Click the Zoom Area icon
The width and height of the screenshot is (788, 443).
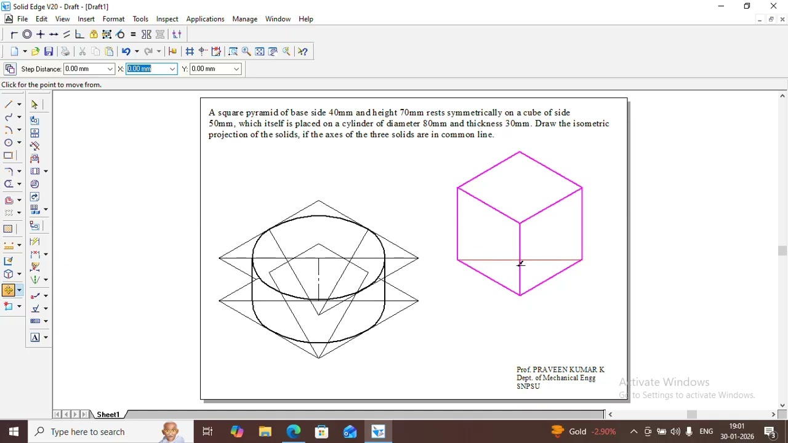click(x=233, y=52)
